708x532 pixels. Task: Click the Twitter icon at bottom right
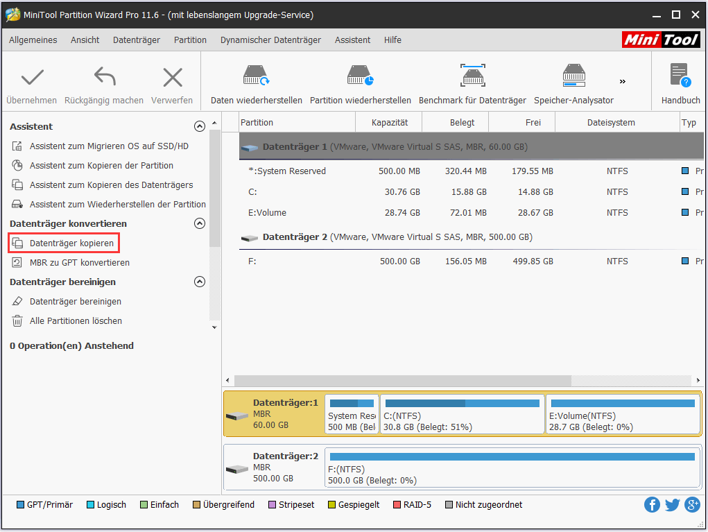[672, 504]
